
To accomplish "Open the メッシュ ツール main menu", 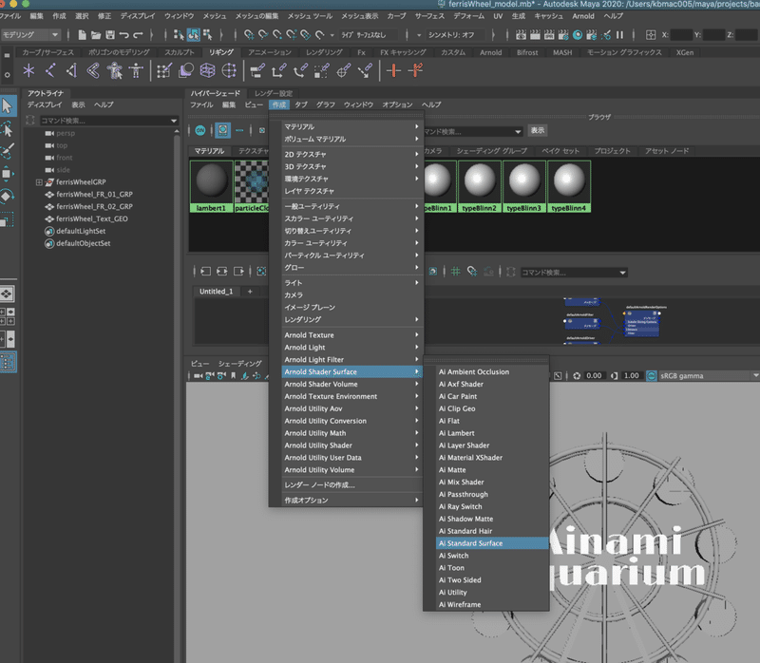I will point(310,16).
